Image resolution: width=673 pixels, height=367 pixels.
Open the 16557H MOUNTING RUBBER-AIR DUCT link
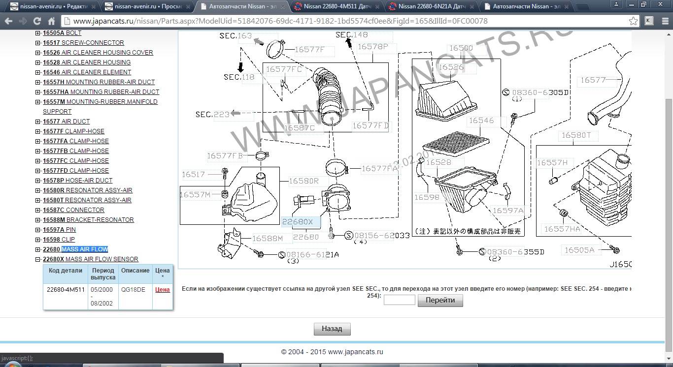coord(99,82)
